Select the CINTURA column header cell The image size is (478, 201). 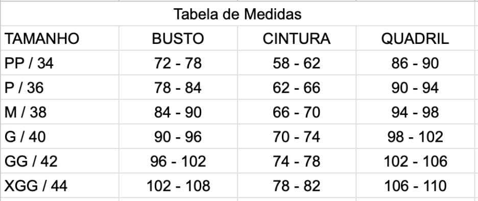(x=297, y=38)
